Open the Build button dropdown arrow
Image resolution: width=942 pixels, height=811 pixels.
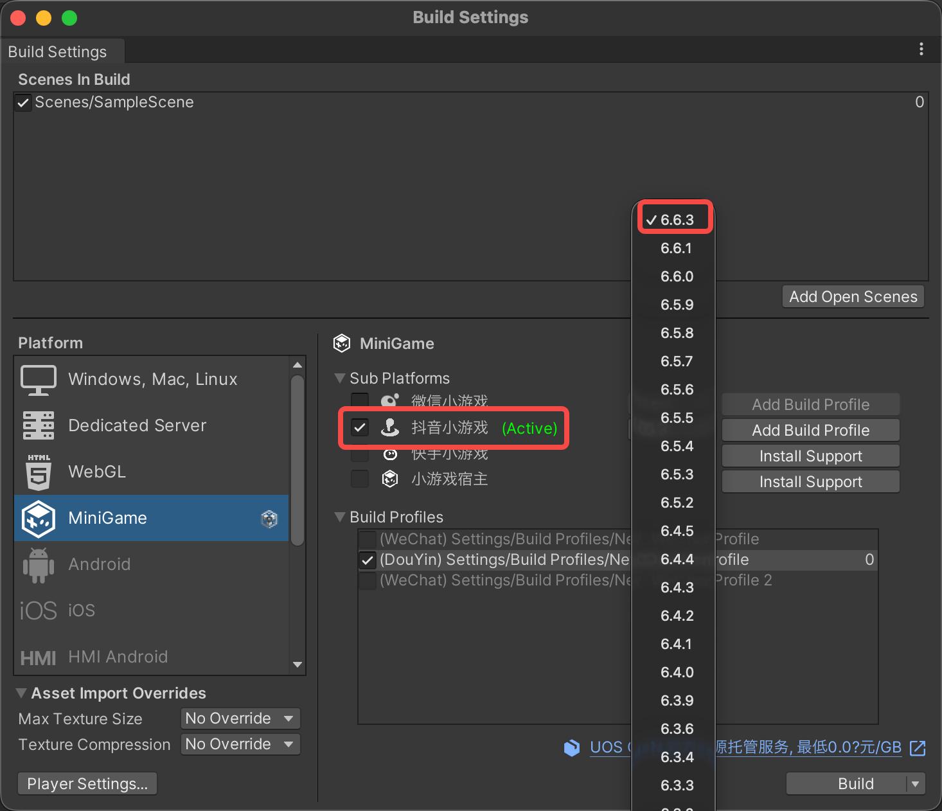tap(915, 784)
